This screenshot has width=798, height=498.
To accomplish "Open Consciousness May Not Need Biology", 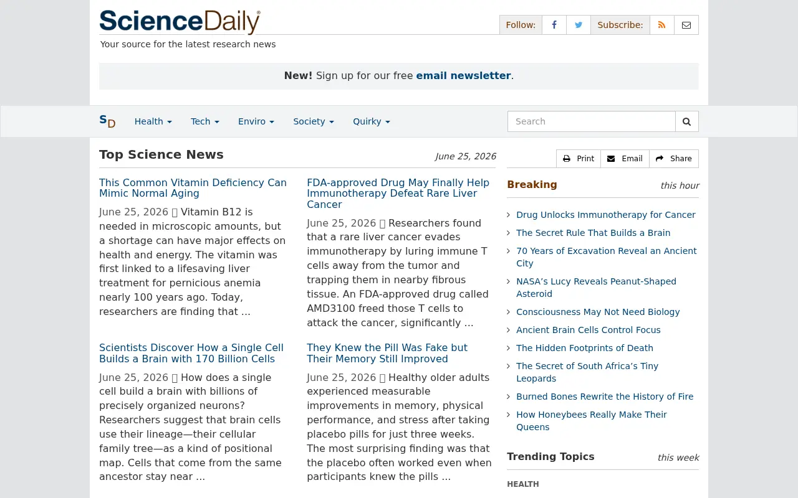I will pyautogui.click(x=598, y=312).
